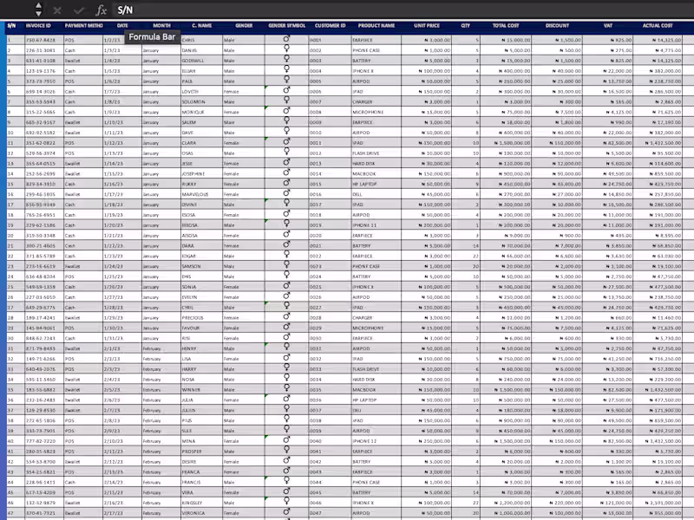Image resolution: width=694 pixels, height=520 pixels.
Task: Select the Ewallet cell in SALEM's row
Action: pos(83,122)
